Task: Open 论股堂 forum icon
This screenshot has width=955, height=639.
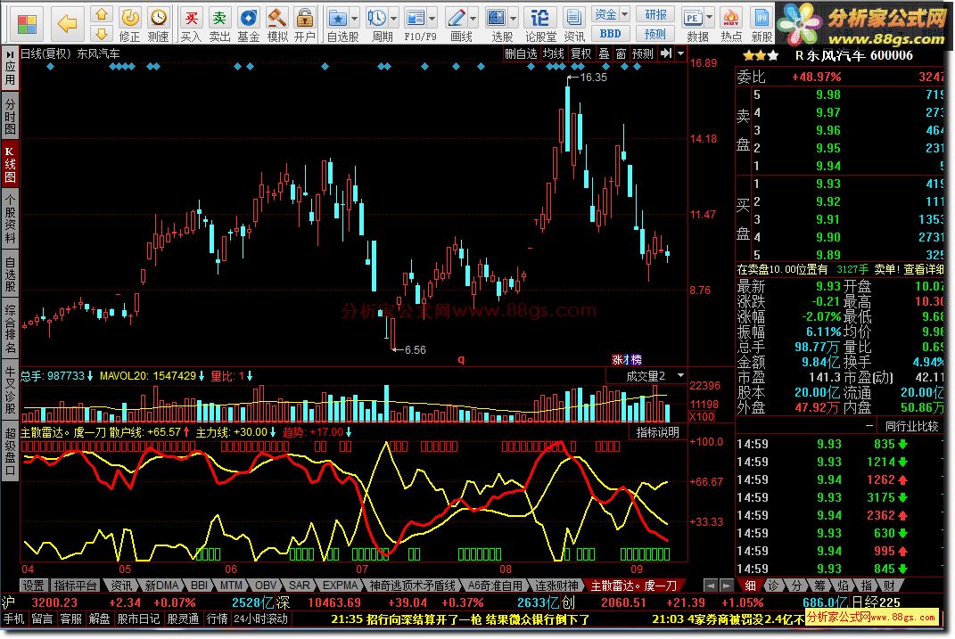Action: 540,24
